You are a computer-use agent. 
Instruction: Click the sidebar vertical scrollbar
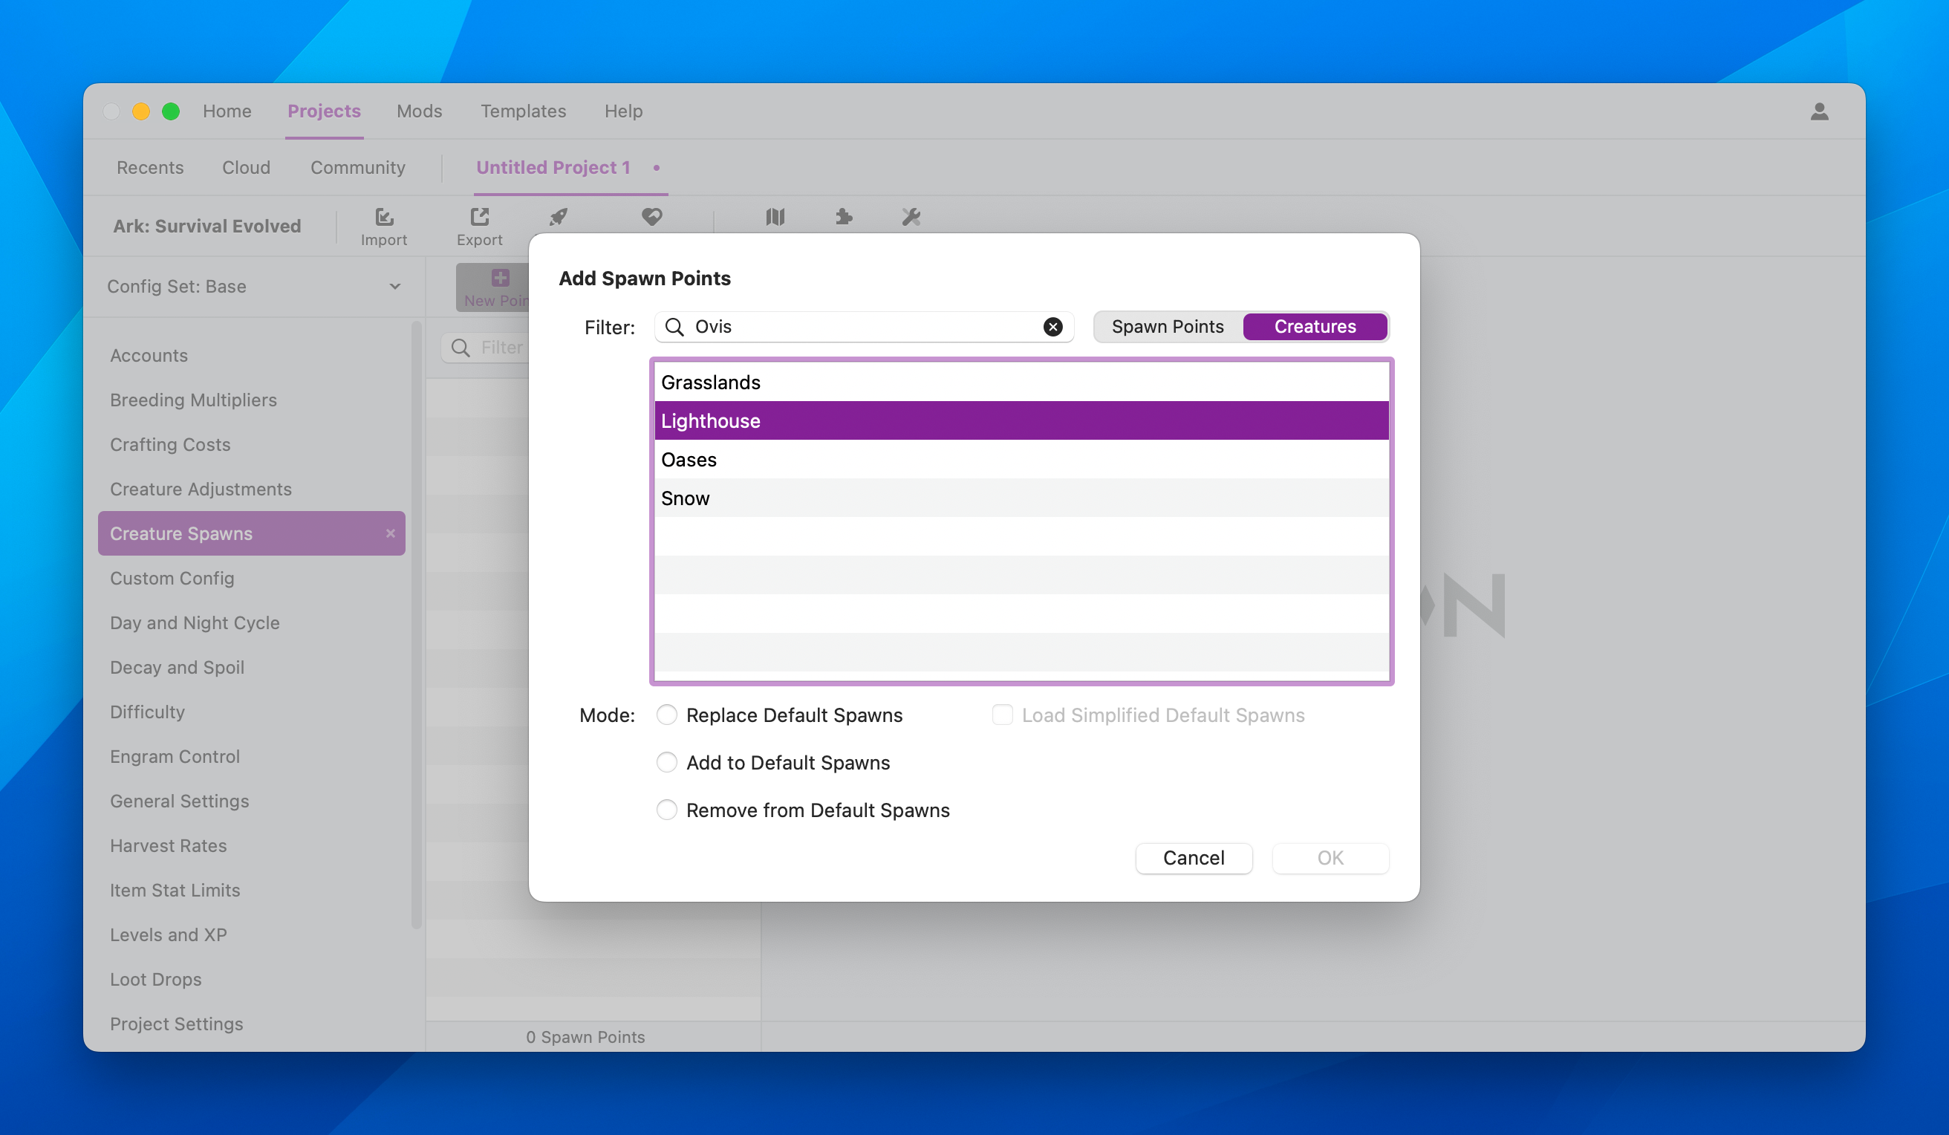click(417, 627)
